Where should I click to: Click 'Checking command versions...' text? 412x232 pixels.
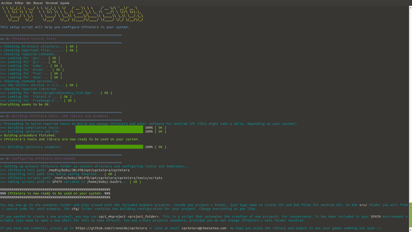31,81
